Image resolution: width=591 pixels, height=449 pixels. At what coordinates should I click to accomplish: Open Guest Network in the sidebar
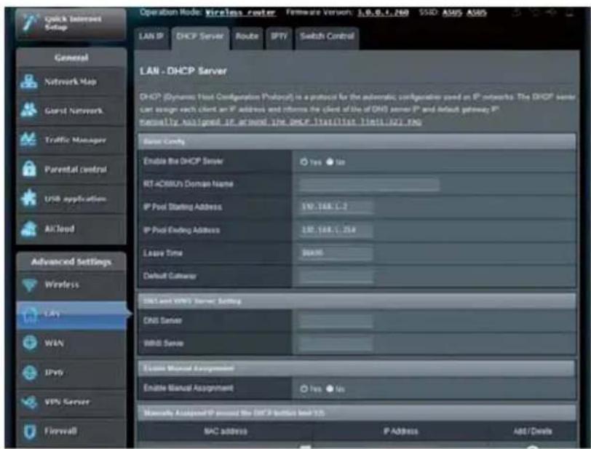click(x=71, y=111)
